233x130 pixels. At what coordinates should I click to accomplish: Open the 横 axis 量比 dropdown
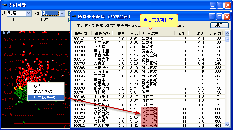[x=61, y=13]
